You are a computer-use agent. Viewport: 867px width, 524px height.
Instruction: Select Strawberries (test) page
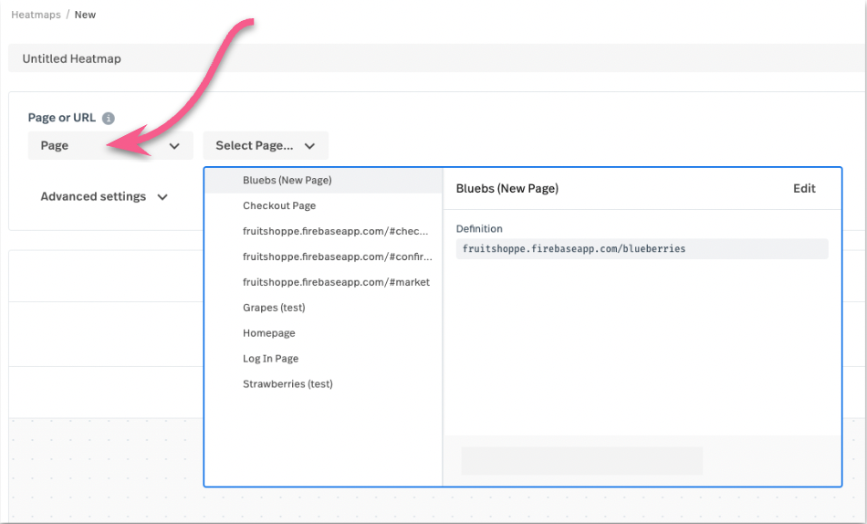coord(287,384)
